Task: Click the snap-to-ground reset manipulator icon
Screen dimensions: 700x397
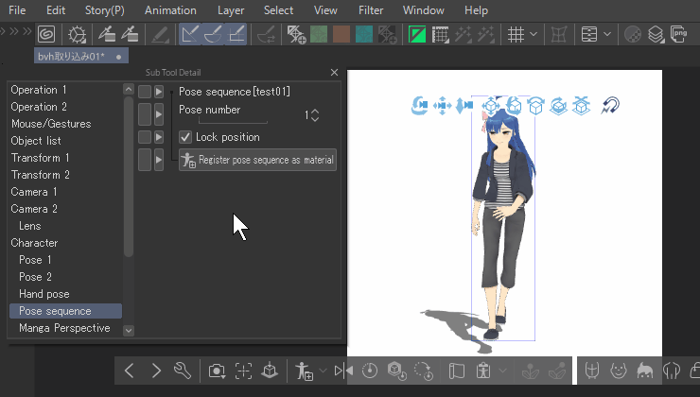Action: point(610,106)
